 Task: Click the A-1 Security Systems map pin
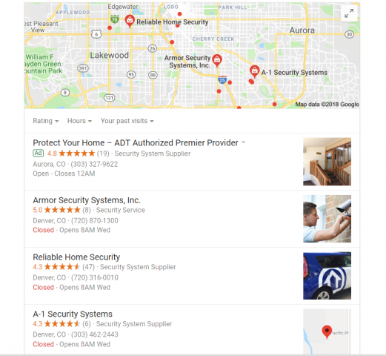click(254, 71)
